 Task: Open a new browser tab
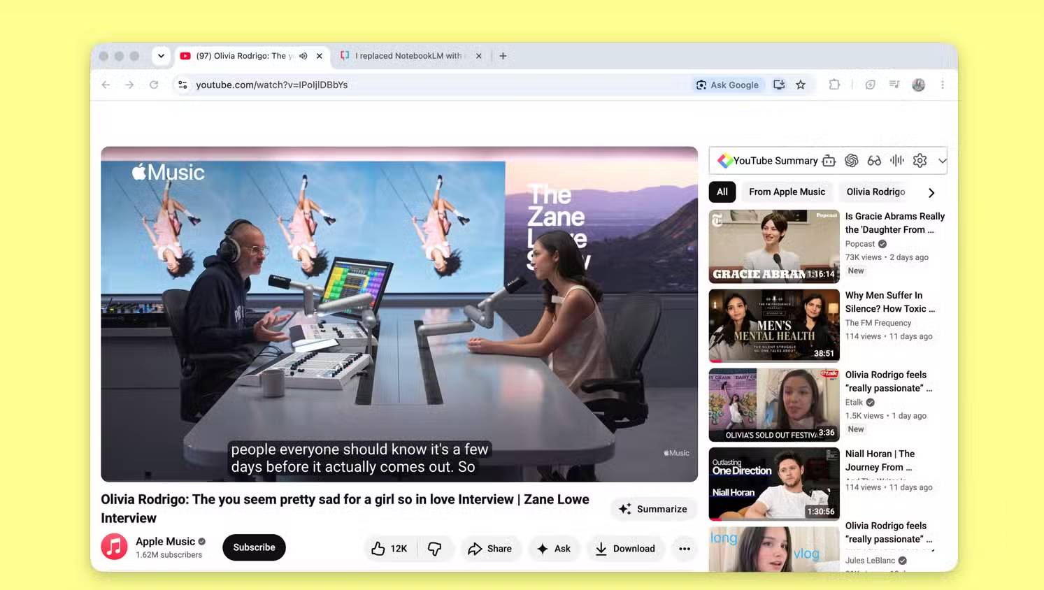(x=503, y=56)
